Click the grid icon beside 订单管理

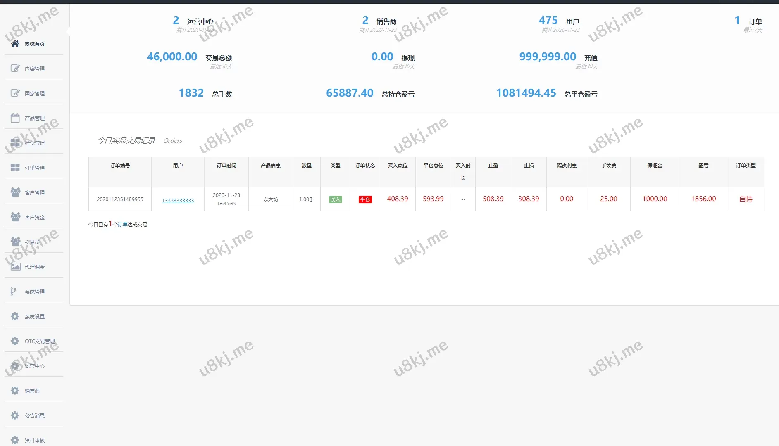point(15,168)
